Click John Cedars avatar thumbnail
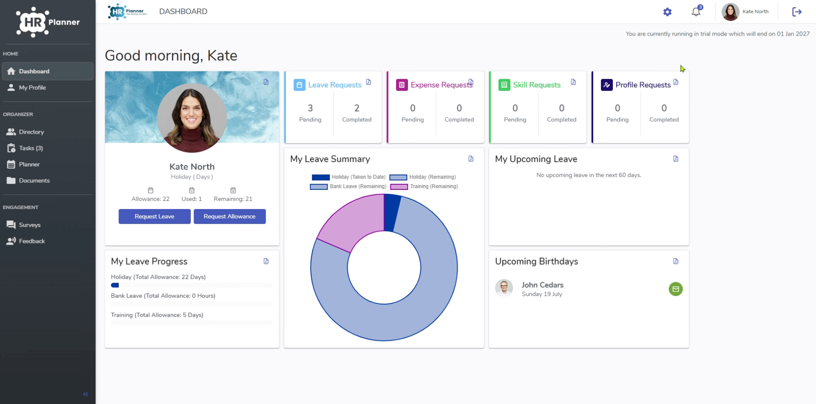This screenshot has width=816, height=404. coord(504,288)
